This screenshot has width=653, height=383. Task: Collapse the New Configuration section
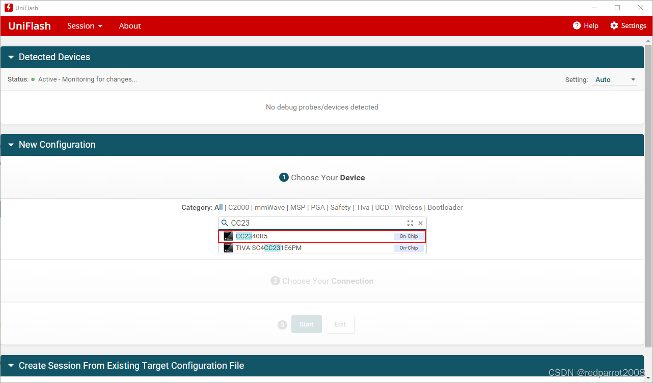(11, 145)
